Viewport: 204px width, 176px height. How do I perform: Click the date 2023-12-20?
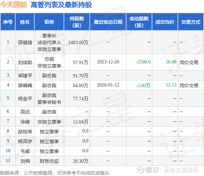coord(108,62)
